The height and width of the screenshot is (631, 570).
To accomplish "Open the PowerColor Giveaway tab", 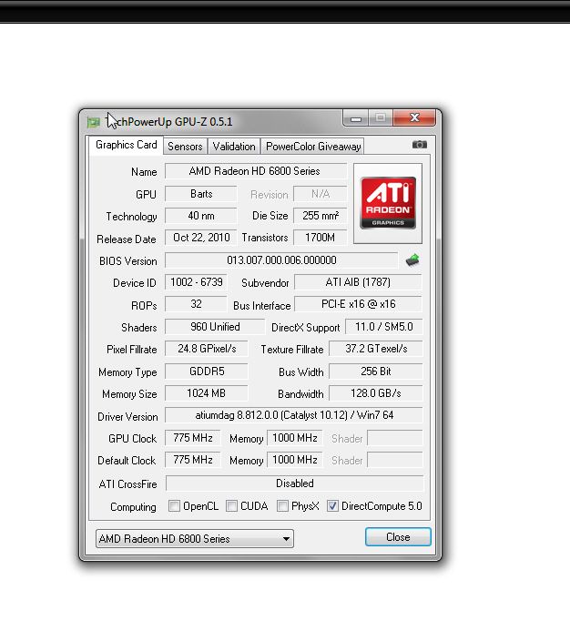I will coord(313,147).
